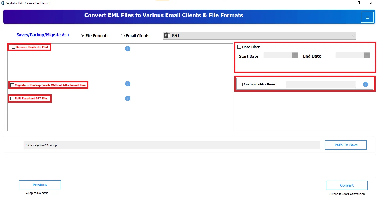Click info icon beside Split Resultant PST File

(128, 99)
